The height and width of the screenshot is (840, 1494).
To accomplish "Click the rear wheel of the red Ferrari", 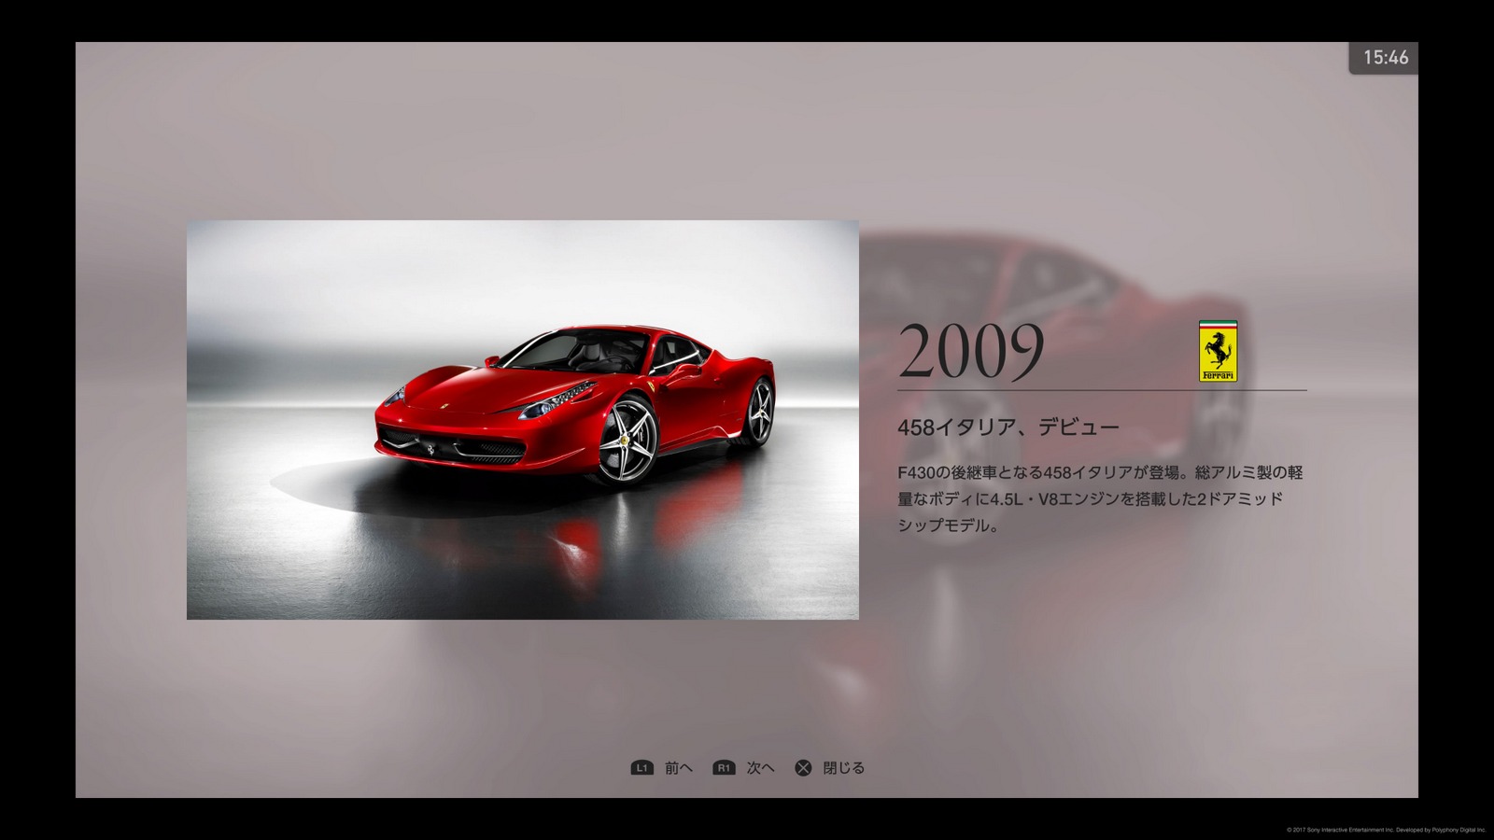I will tap(761, 411).
